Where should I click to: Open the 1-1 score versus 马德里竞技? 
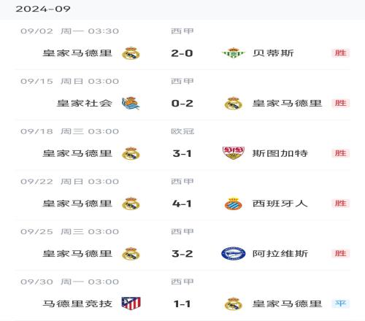click(182, 303)
